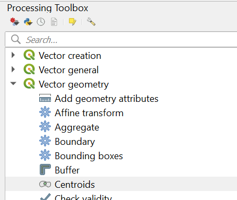Image resolution: width=237 pixels, height=200 pixels.
Task: Click the Buffer algorithm icon
Action: 45,170
